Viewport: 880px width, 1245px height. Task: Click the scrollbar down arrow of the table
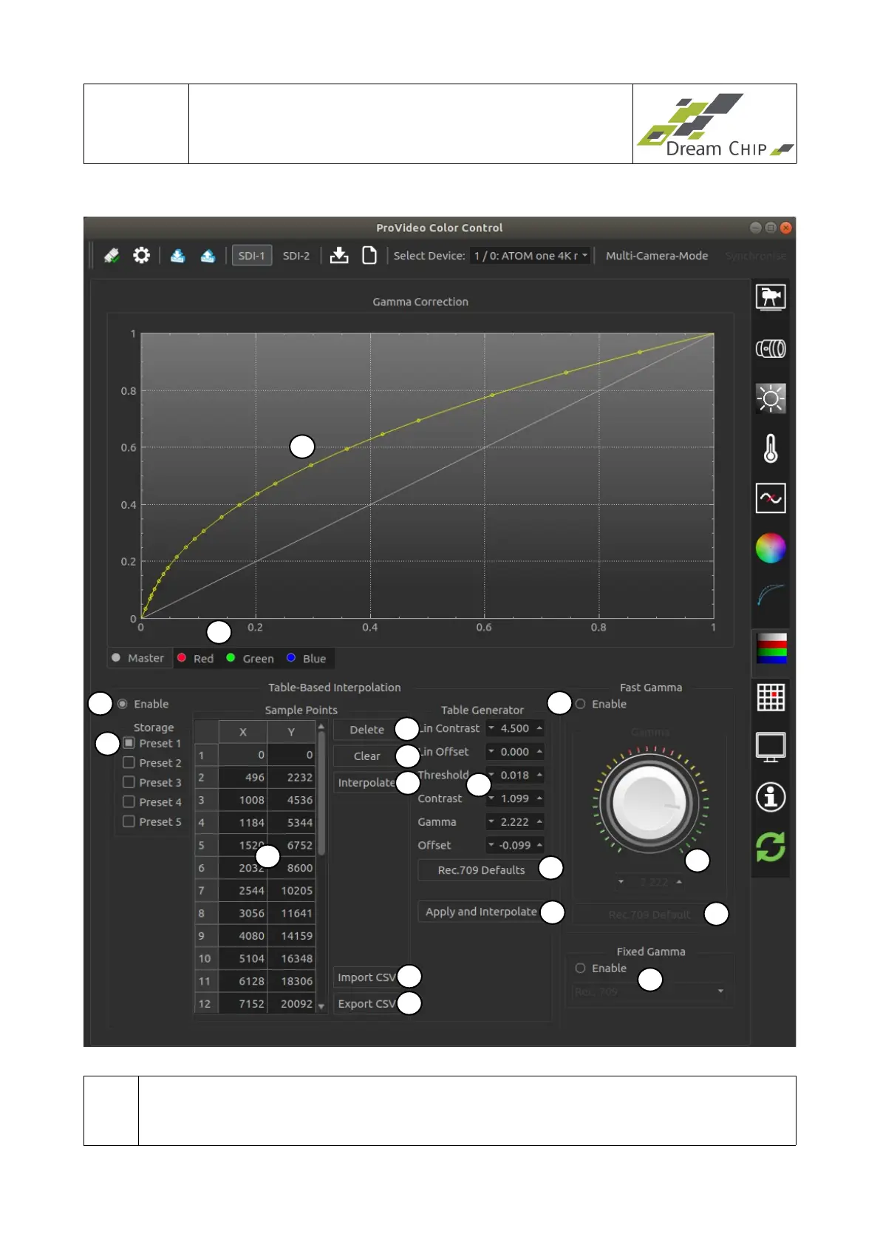click(321, 1006)
